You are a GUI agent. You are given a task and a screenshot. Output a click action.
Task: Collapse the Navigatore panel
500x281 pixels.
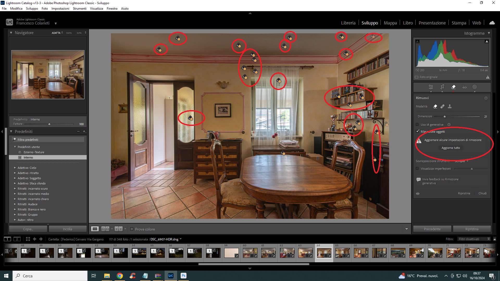11,33
